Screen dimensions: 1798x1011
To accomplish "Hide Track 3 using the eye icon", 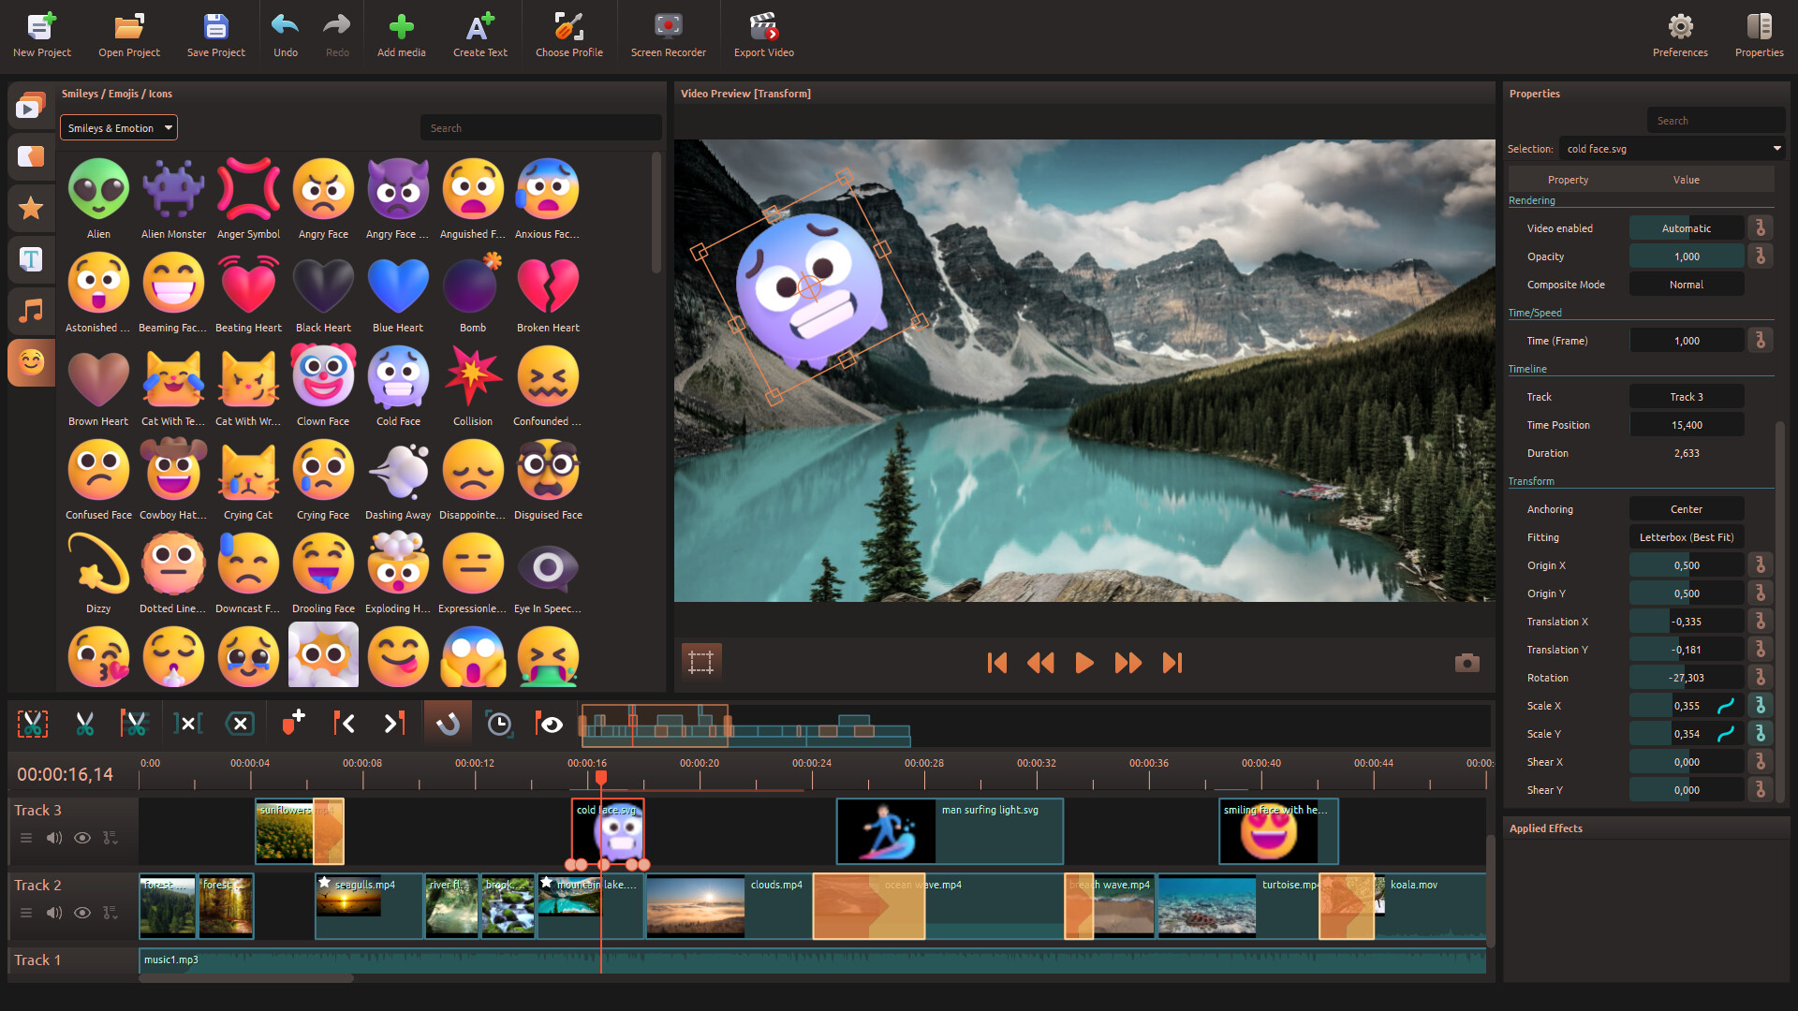I will tap(82, 838).
